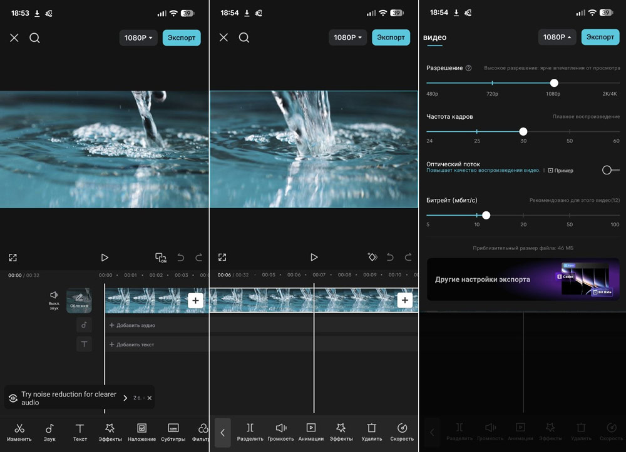Enable the Оптический поток toggle

pos(610,170)
